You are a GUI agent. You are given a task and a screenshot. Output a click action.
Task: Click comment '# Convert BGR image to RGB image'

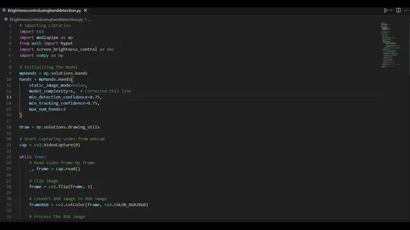(x=68, y=199)
